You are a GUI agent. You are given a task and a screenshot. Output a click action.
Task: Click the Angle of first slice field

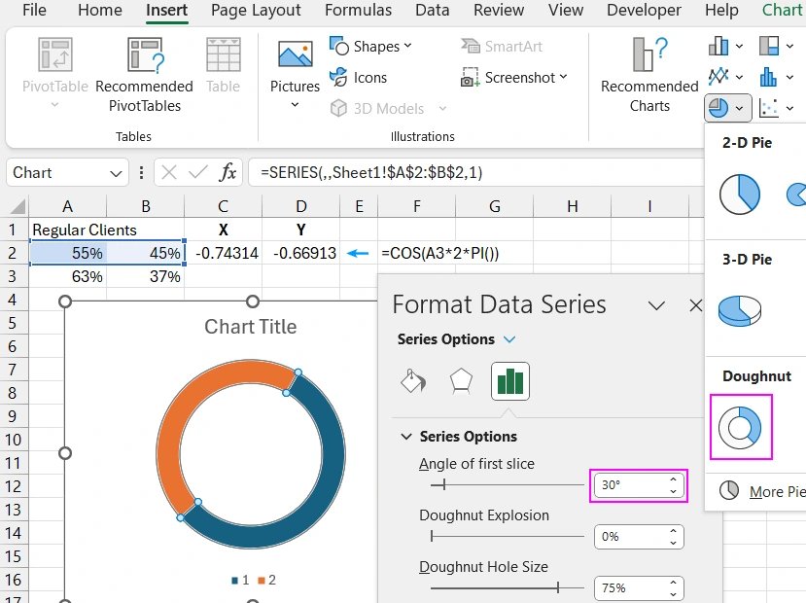coord(629,484)
